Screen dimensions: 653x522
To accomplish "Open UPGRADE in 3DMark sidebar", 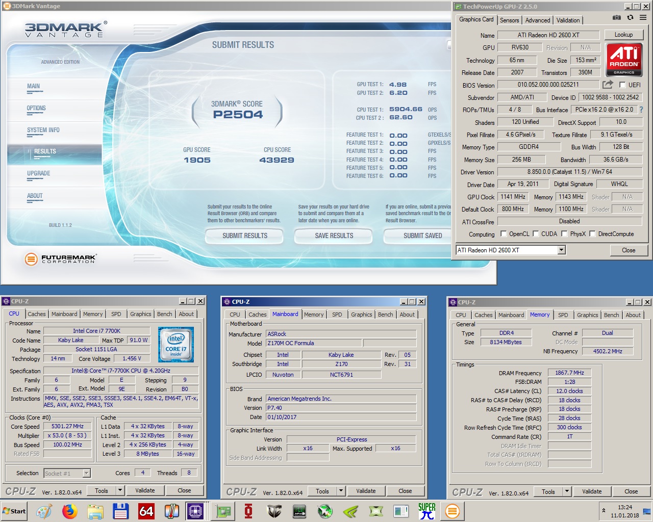I will point(39,173).
